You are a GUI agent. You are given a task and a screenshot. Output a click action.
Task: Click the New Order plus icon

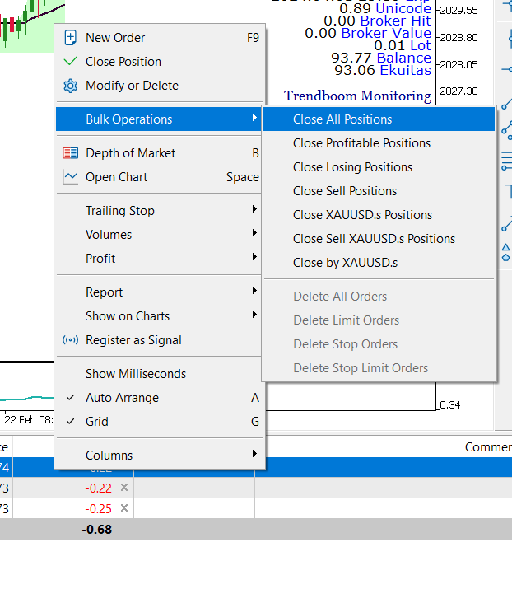point(71,38)
